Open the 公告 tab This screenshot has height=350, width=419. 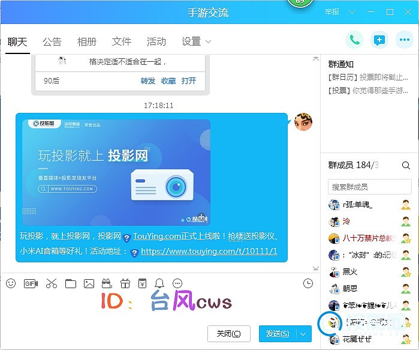pos(52,42)
